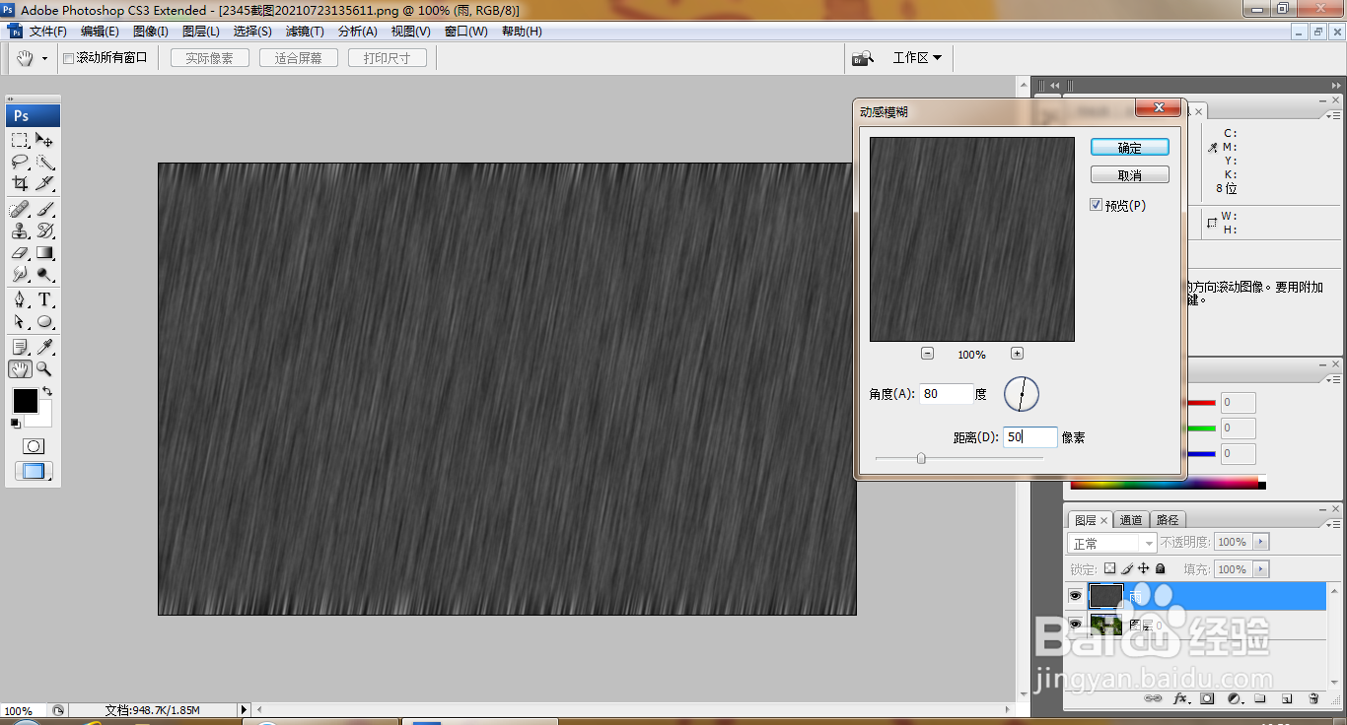This screenshot has width=1347, height=725.
Task: Create a new layer group
Action: (x=1260, y=698)
